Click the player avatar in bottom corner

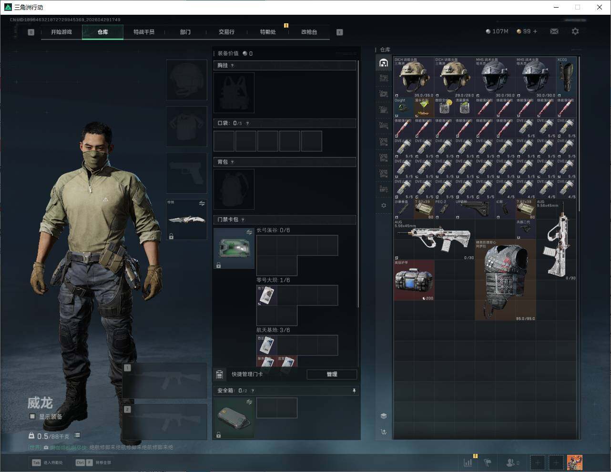pyautogui.click(x=574, y=462)
